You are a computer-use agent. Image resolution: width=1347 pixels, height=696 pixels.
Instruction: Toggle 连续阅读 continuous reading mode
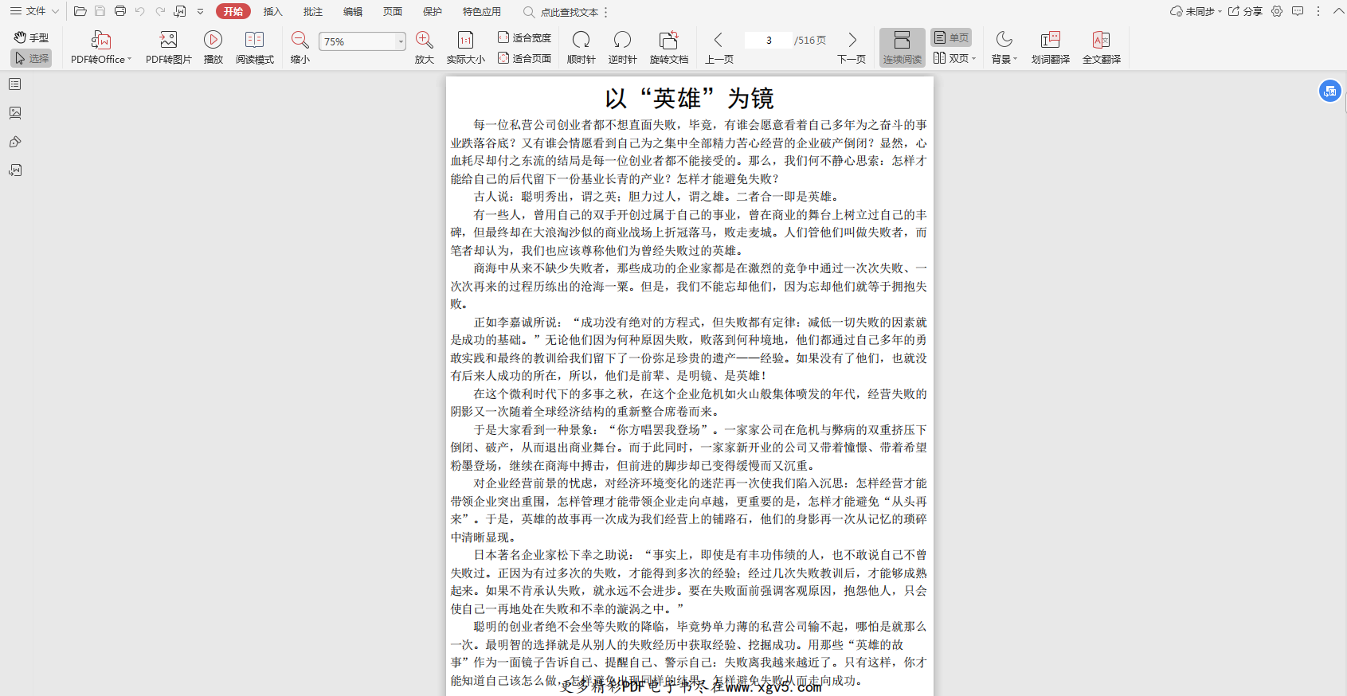click(902, 47)
